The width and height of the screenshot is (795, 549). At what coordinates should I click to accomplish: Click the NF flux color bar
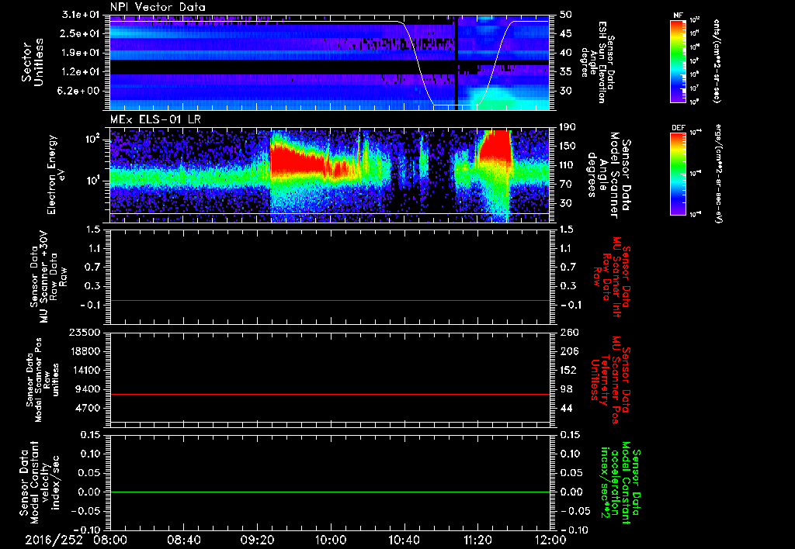click(x=678, y=61)
